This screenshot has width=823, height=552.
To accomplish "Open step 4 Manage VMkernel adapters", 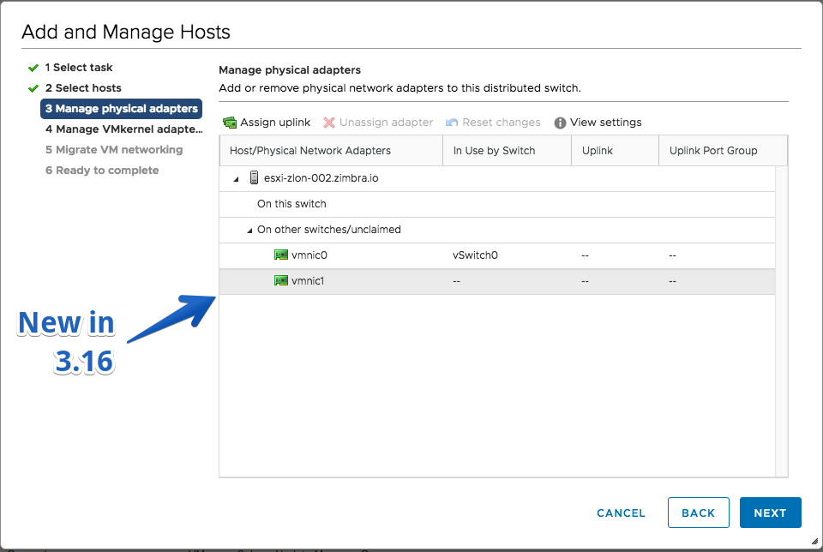I will coord(123,129).
